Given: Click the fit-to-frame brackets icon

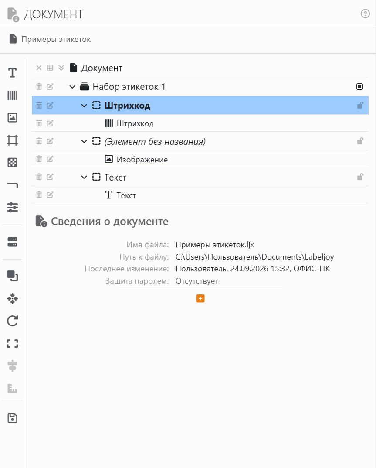Looking at the screenshot, I should (12, 344).
